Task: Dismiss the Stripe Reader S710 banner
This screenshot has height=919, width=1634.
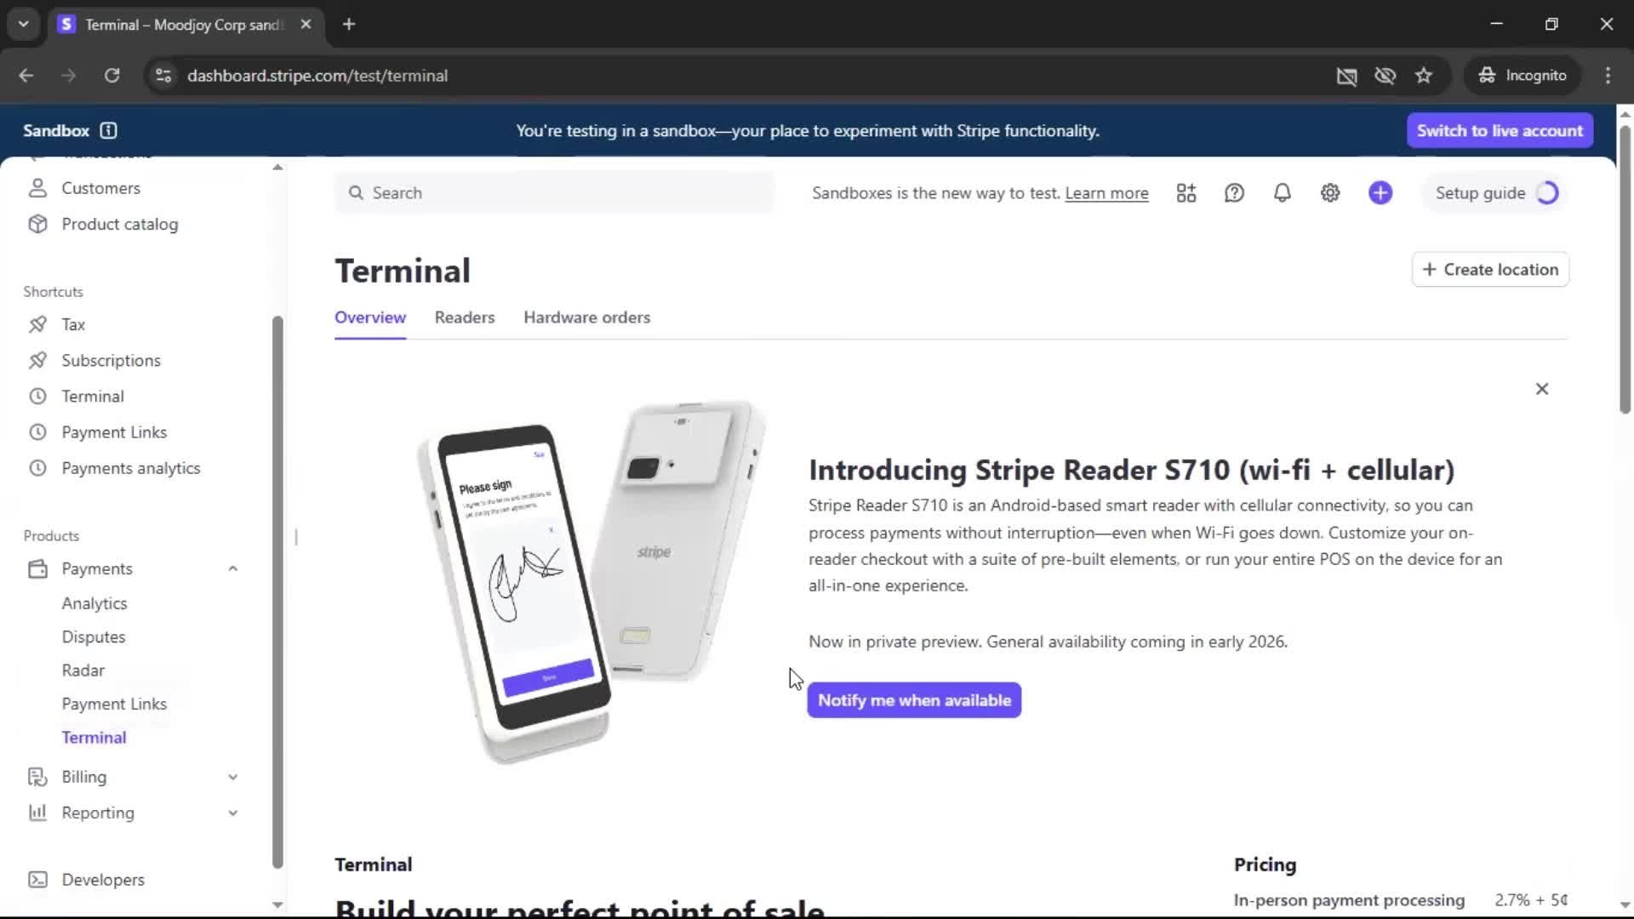Action: pos(1542,389)
